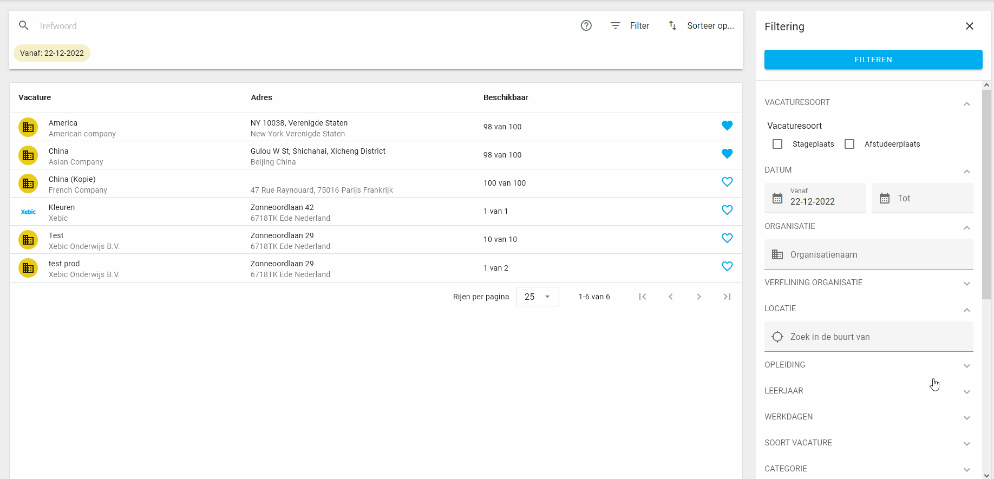
Task: Remove the Vanaf: 22-12-2022 filter chip
Action: (x=52, y=53)
